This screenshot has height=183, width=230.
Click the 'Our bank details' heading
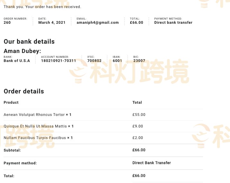point(29,42)
